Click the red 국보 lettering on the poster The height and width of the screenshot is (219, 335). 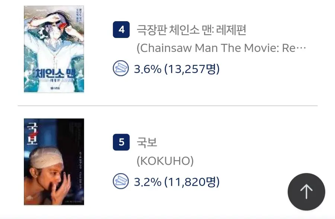[x=29, y=133]
